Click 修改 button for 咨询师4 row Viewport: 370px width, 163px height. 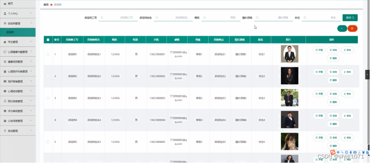(x=347, y=116)
